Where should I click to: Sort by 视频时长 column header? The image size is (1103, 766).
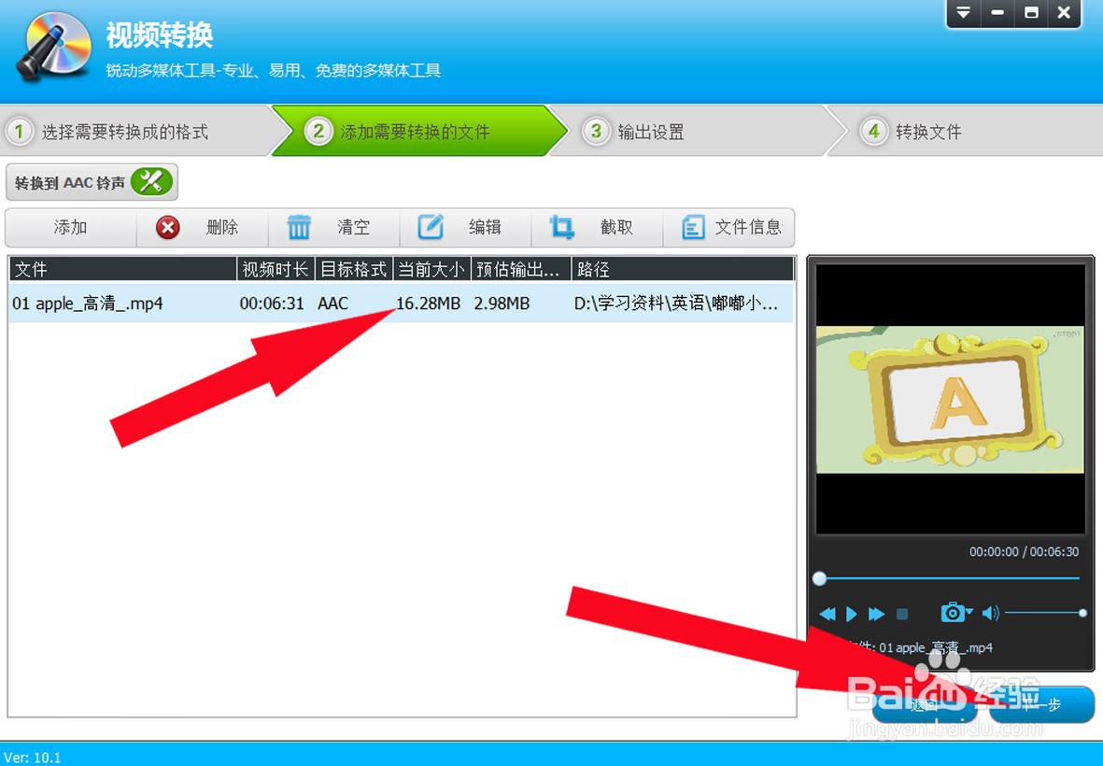click(276, 269)
